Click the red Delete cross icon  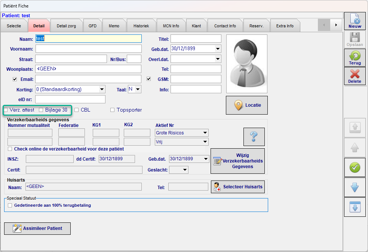(355, 76)
